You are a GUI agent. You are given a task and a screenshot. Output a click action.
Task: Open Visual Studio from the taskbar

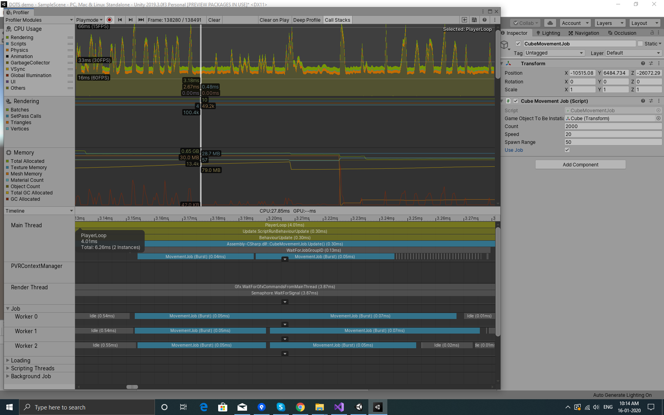click(x=339, y=407)
